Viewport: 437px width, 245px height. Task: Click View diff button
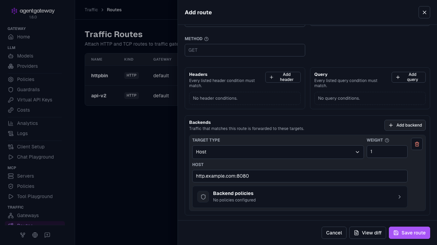click(368, 233)
